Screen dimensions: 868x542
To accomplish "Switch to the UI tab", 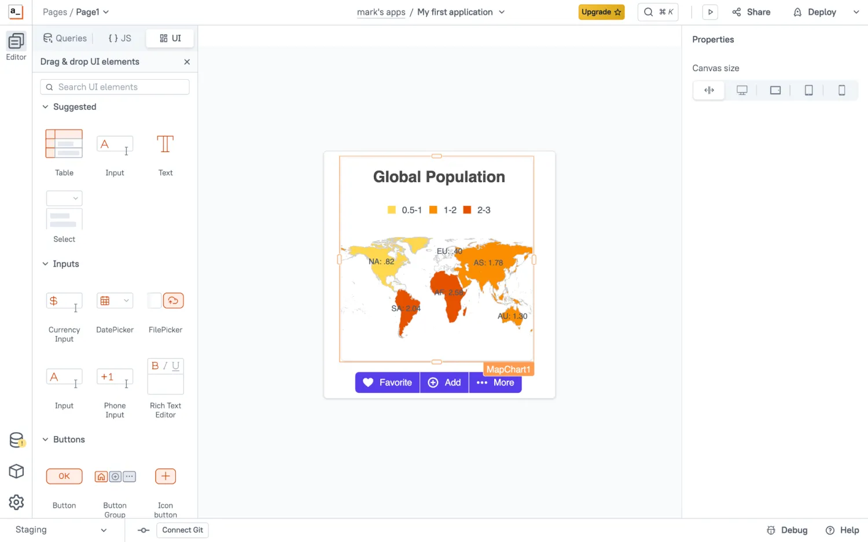I will coord(170,38).
